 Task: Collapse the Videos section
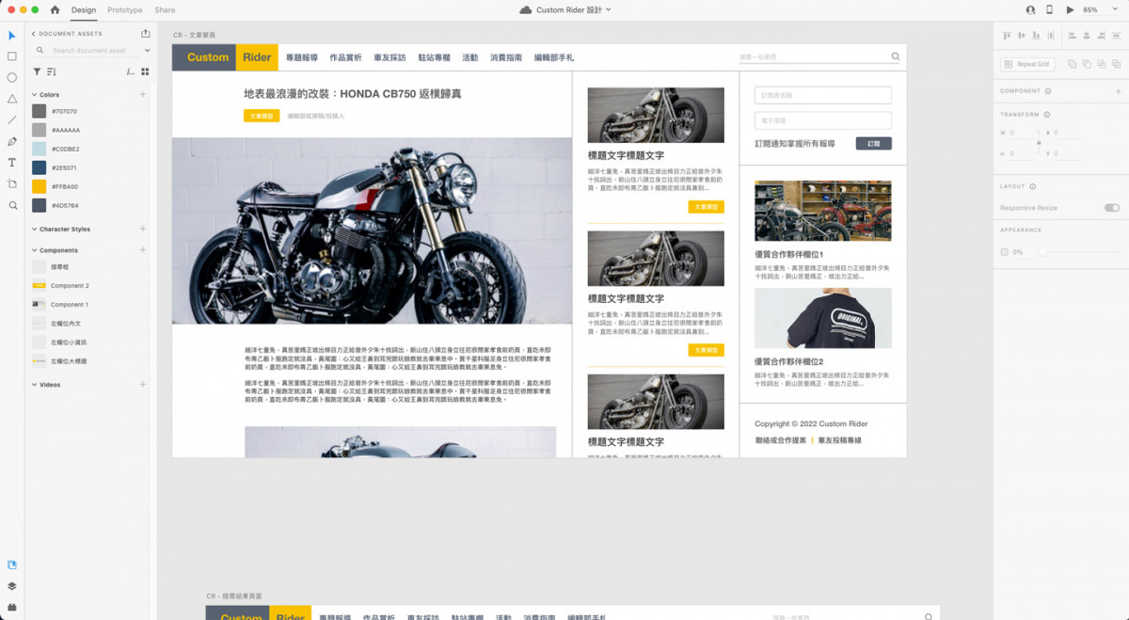coord(34,385)
